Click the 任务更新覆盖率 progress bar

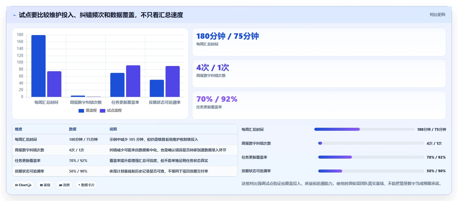click(371, 157)
